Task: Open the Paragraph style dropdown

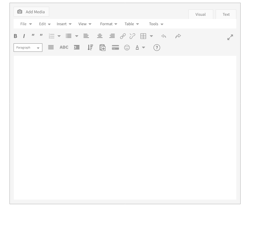Action: pyautogui.click(x=28, y=47)
